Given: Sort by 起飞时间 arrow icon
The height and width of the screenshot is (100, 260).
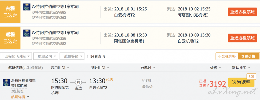Looking at the screenshot, I should pyautogui.click(x=68, y=68).
